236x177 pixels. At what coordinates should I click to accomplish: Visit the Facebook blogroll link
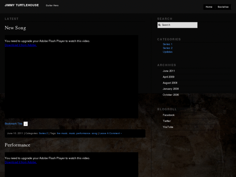tap(168, 115)
